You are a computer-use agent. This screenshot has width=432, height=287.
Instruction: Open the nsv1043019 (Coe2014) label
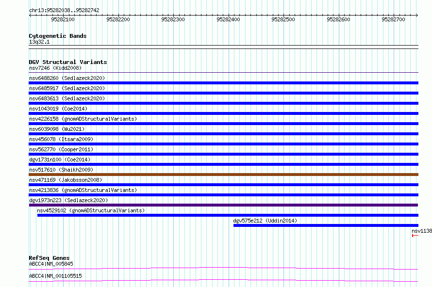click(x=58, y=109)
